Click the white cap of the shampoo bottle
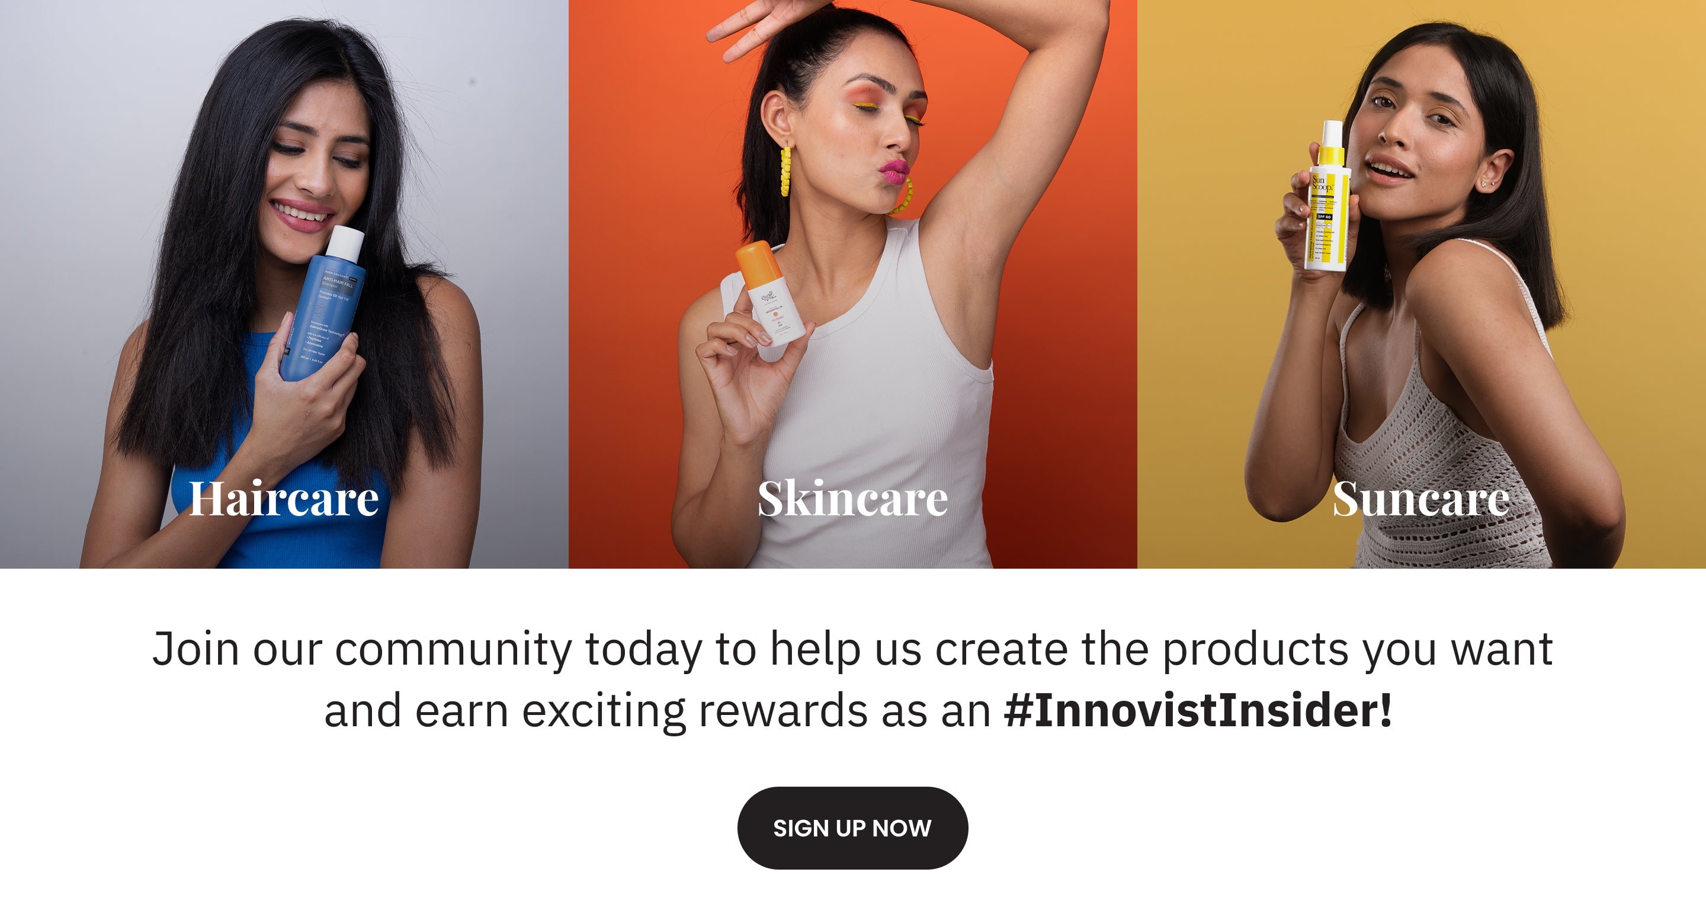 [347, 244]
